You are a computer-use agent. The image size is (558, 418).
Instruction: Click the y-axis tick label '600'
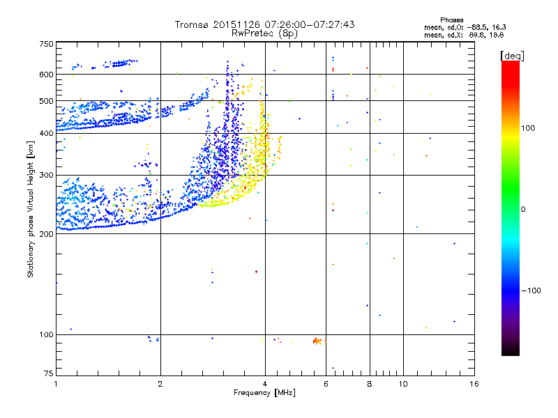46,75
